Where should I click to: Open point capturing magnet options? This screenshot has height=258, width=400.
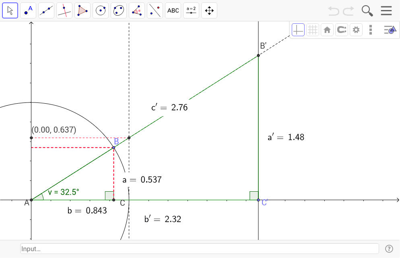click(342, 30)
